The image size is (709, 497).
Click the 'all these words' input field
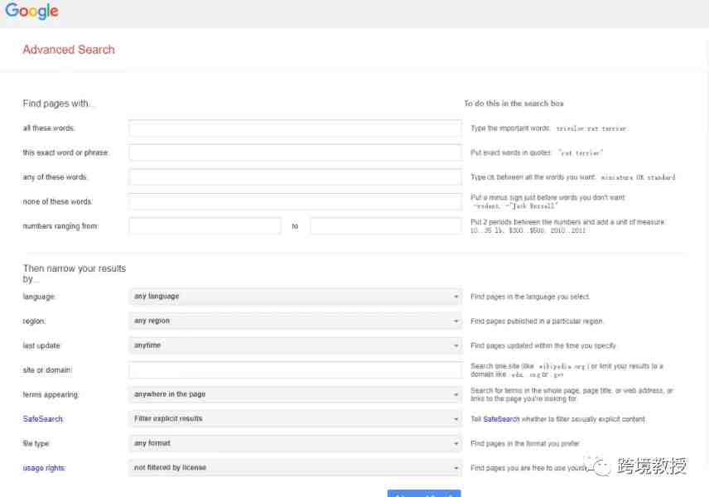click(x=295, y=128)
